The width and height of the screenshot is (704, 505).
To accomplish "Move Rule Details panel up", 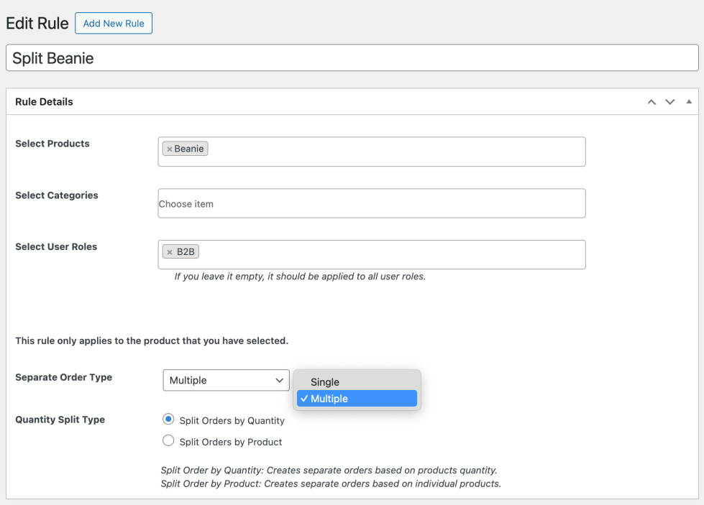I will (652, 102).
